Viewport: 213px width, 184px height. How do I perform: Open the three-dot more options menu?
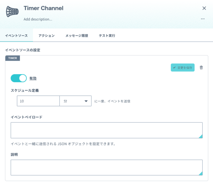pyautogui.click(x=203, y=19)
